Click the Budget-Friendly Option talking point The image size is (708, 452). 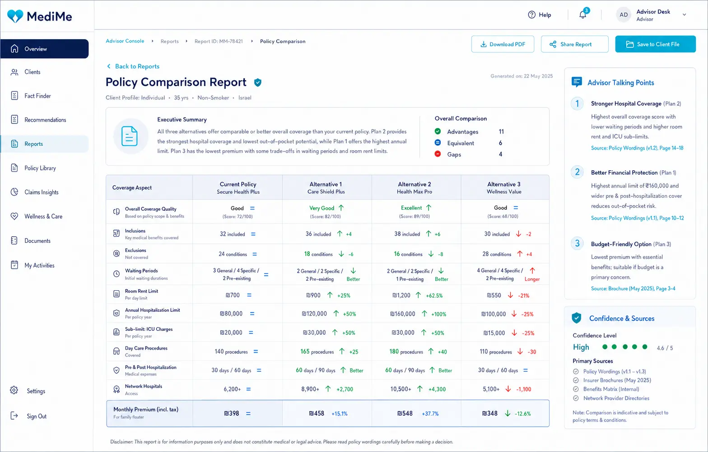(621, 244)
